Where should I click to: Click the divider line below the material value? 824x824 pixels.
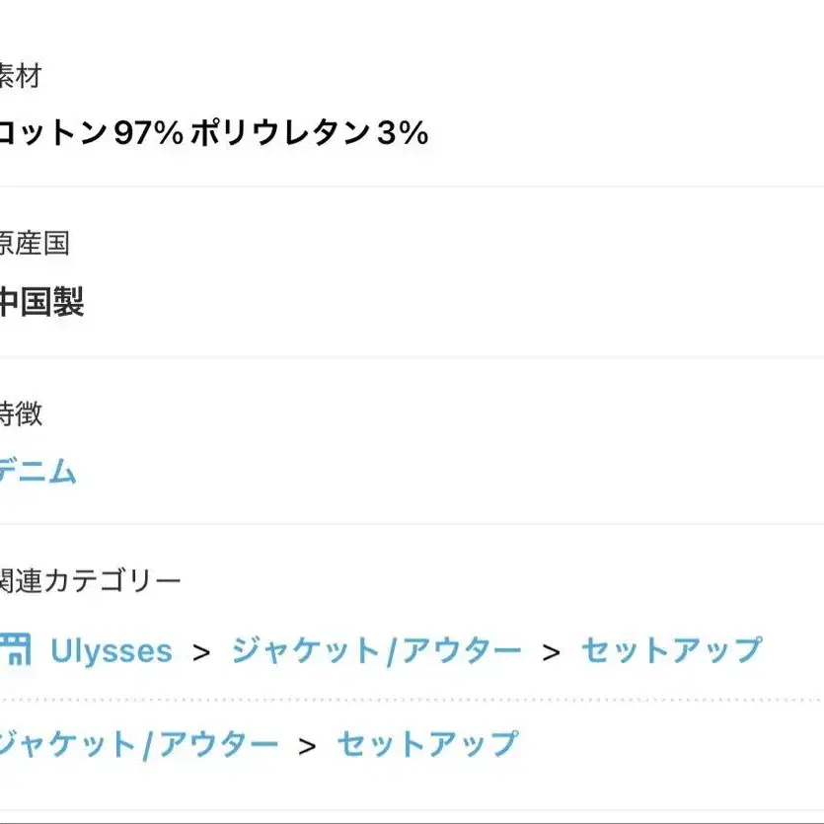(x=412, y=187)
